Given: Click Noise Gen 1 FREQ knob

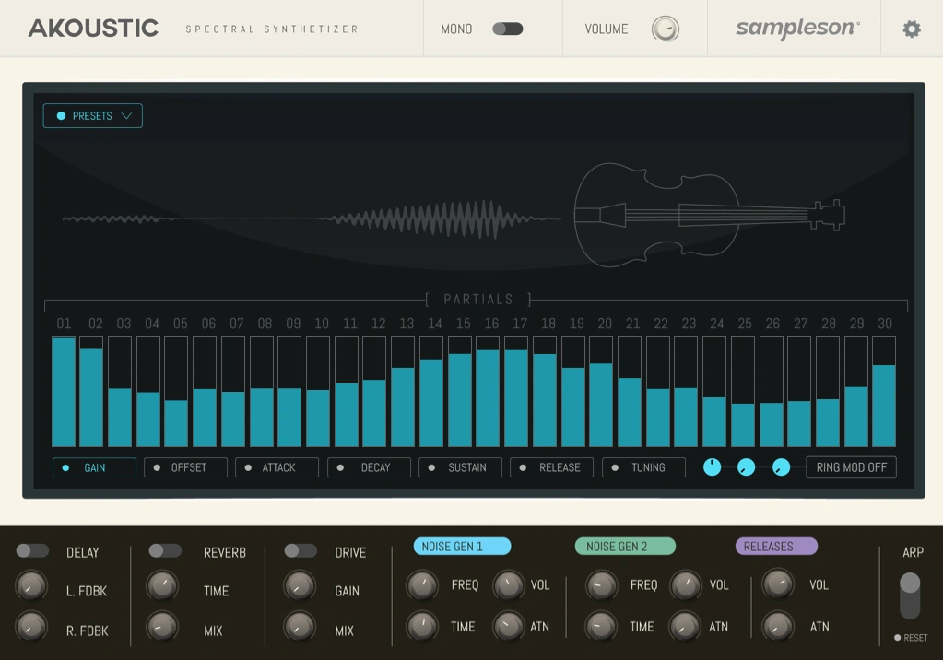Looking at the screenshot, I should click(x=422, y=585).
